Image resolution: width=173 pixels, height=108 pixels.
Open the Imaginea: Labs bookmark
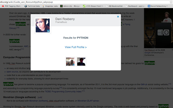[50, 6]
